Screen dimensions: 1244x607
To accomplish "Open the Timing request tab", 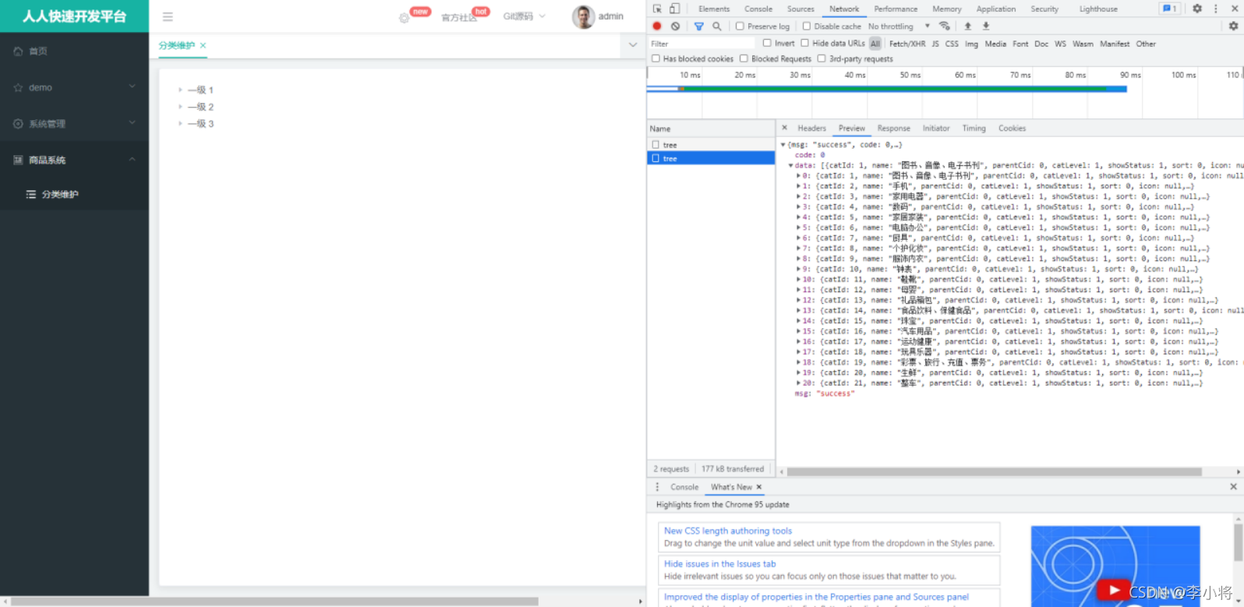I will (x=974, y=128).
